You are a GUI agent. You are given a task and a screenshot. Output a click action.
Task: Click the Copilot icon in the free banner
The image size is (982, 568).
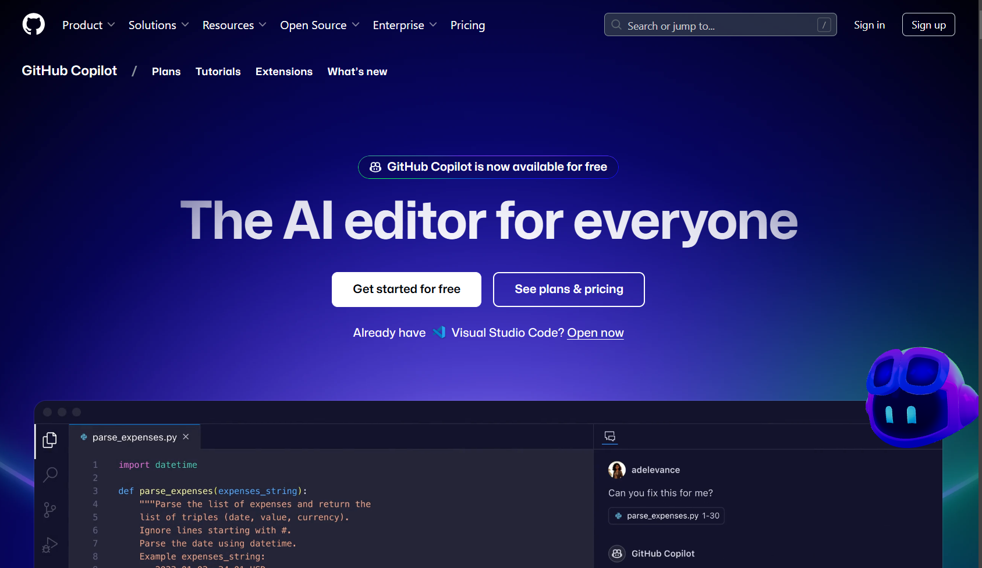374,167
